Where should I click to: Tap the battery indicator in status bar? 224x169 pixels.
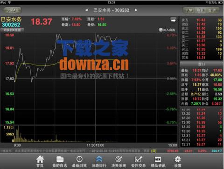(220, 2)
